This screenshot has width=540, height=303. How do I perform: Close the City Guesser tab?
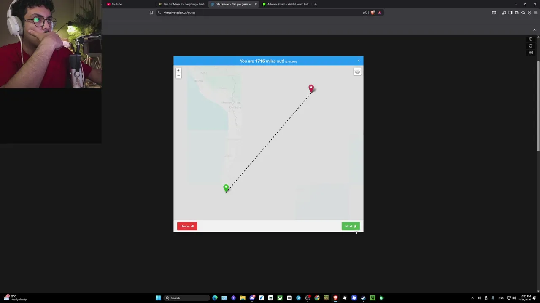pyautogui.click(x=256, y=4)
